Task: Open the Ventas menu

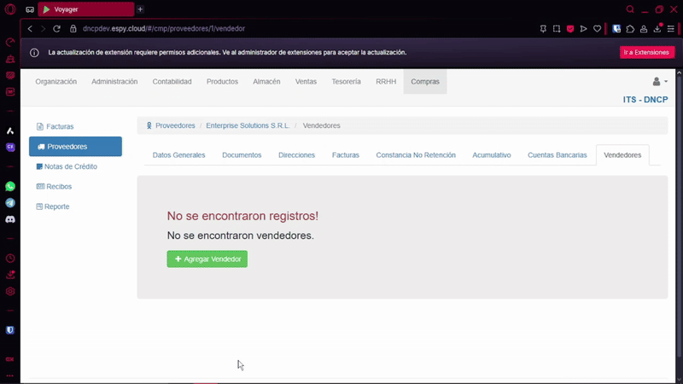Action: coord(306,81)
